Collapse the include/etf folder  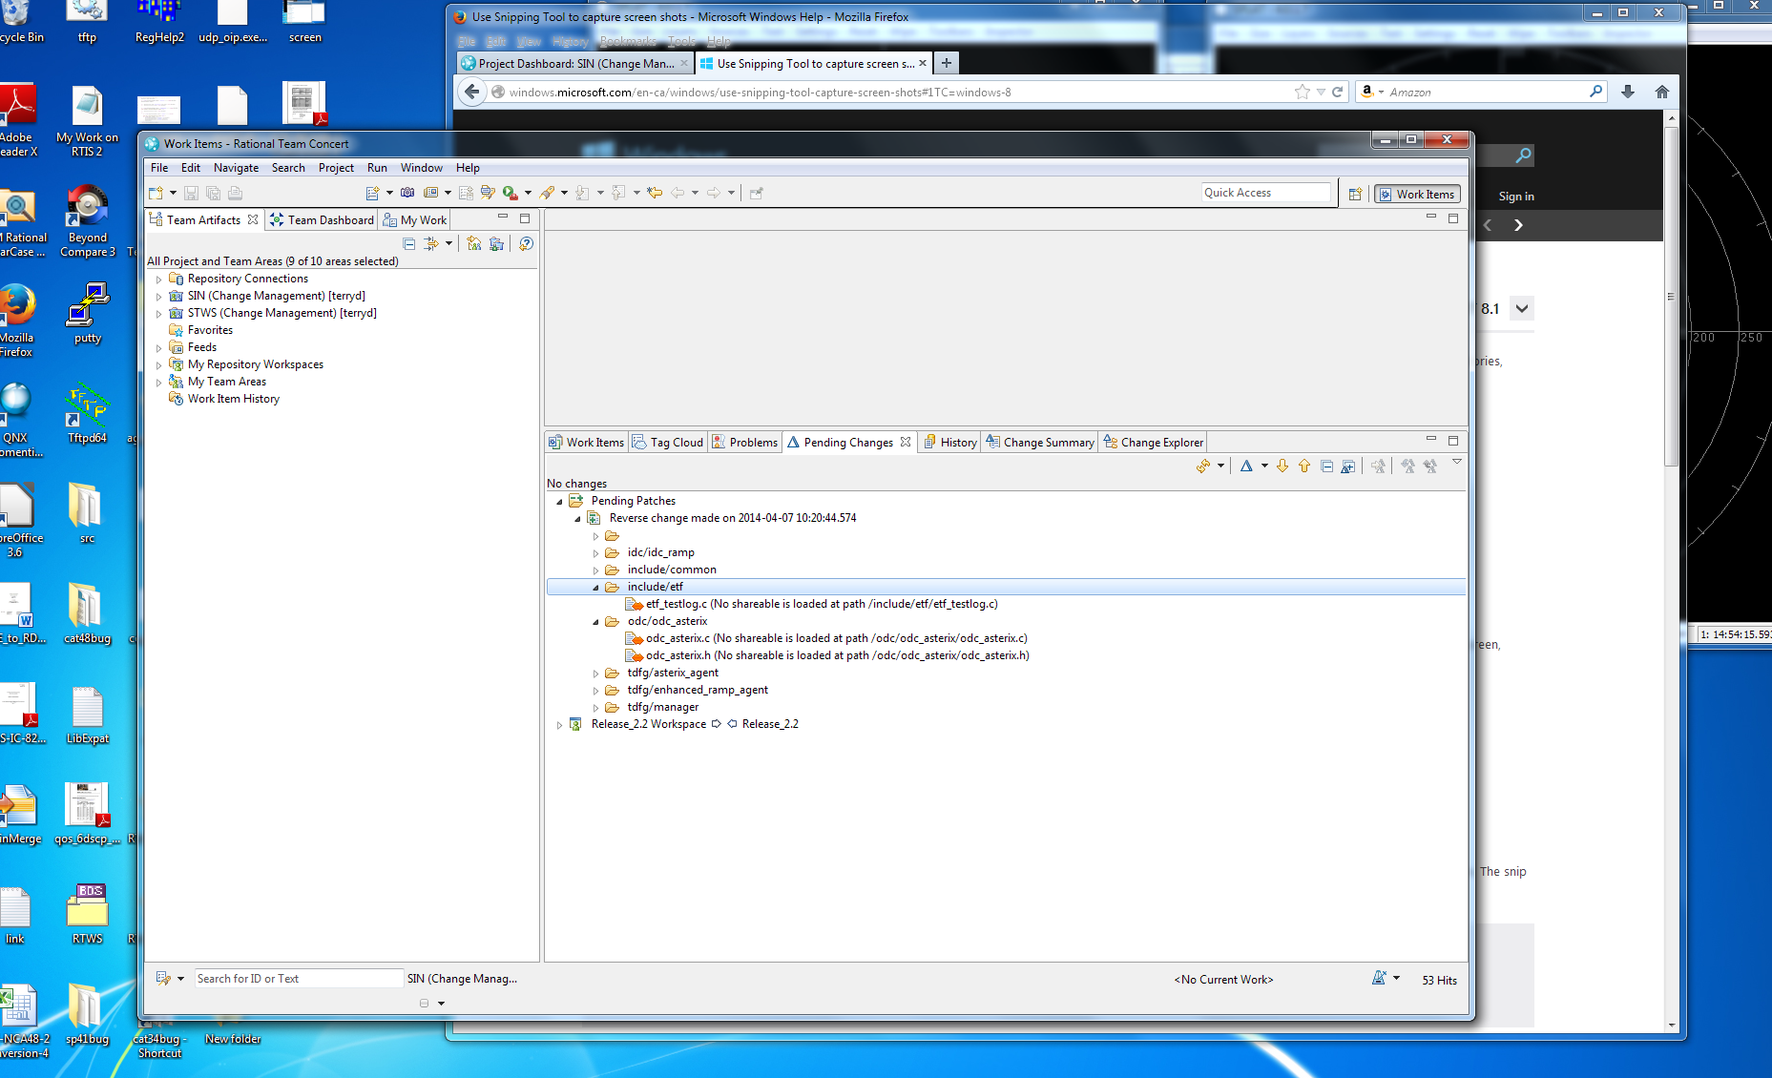(595, 588)
